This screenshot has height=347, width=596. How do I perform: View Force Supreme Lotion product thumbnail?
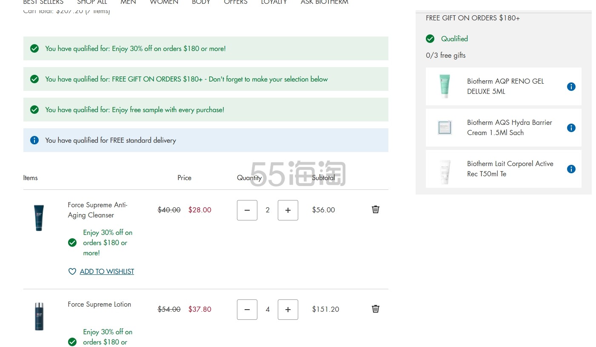pos(39,316)
